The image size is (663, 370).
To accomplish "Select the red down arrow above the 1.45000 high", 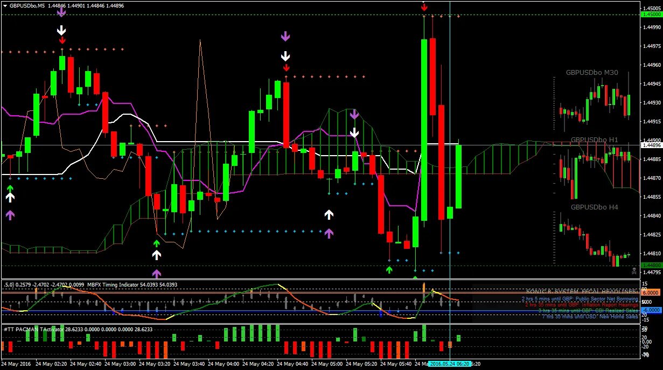I will coord(424,7).
